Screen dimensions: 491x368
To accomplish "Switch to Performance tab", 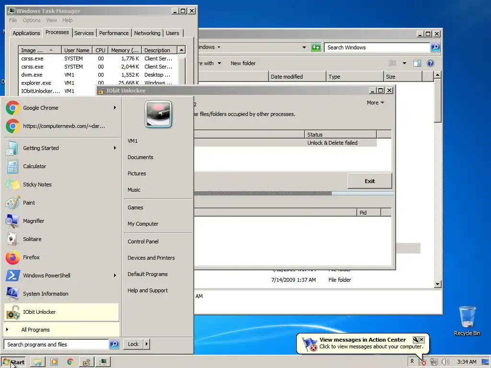I will pyautogui.click(x=114, y=33).
